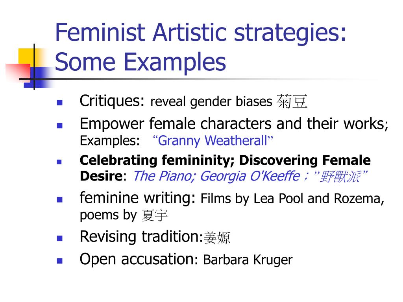This screenshot has width=403, height=302.
Task: Click the bullet beside "feminine writing"
Action: pos(60,199)
